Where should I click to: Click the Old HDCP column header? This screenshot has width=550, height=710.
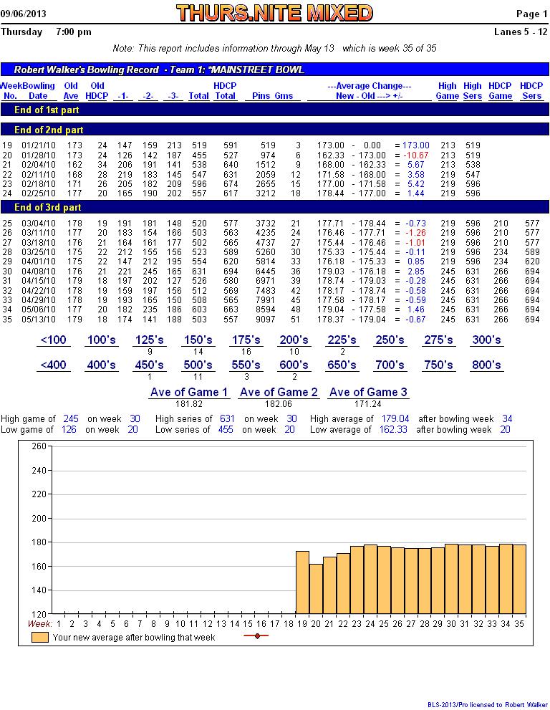click(x=97, y=90)
